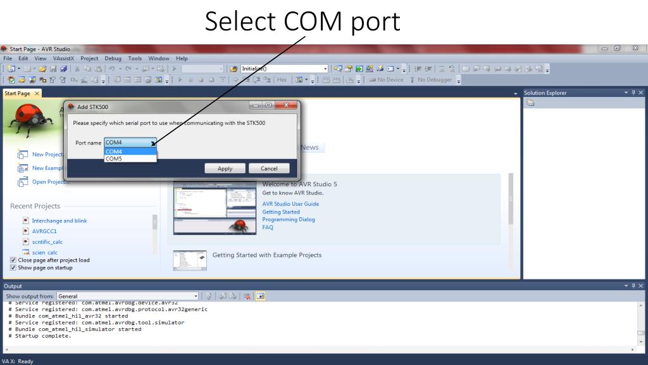Close the Start Page tab
This screenshot has width=648, height=365.
tap(37, 94)
